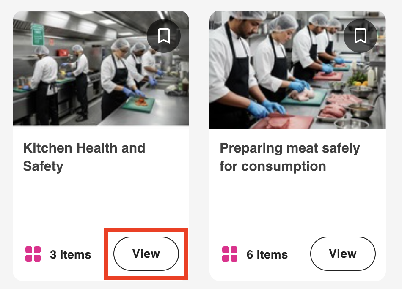Click the 6 Items count label
402x289 pixels.
pyautogui.click(x=267, y=255)
